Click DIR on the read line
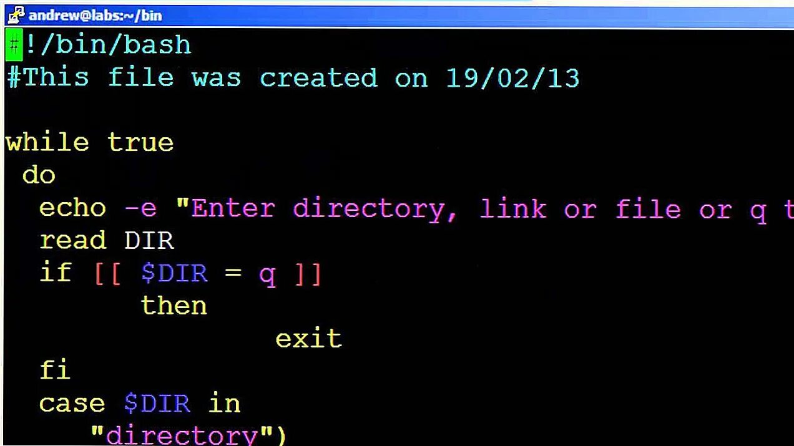This screenshot has height=446, width=794. click(149, 241)
